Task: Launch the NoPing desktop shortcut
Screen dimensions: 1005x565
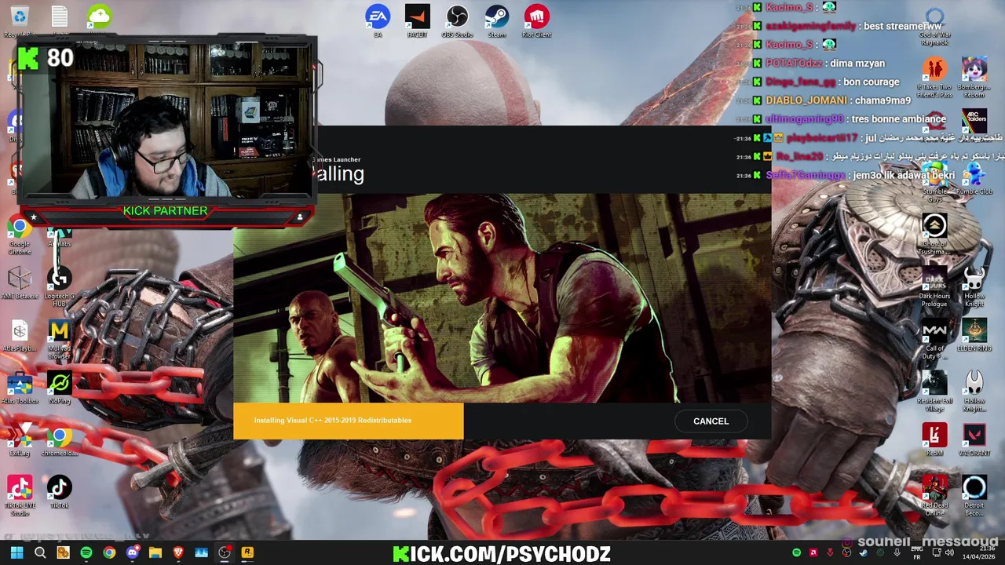Action: point(60,388)
